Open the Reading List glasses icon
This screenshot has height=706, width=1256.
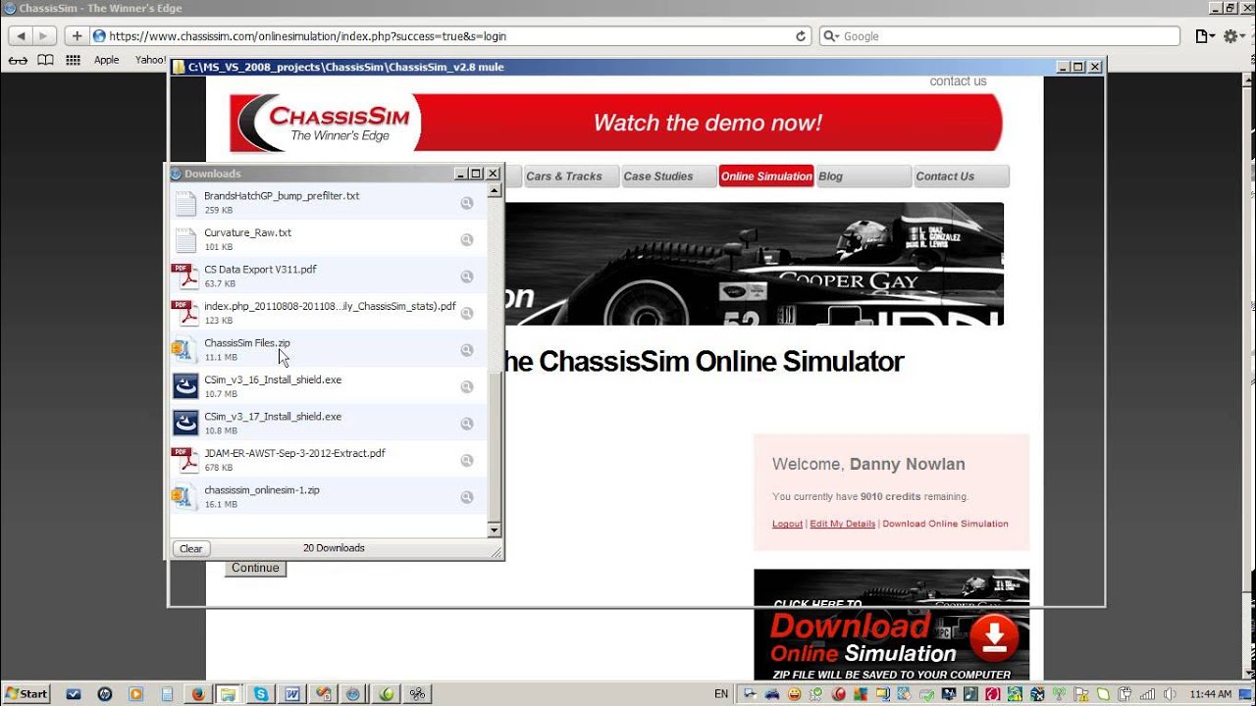pyautogui.click(x=18, y=60)
